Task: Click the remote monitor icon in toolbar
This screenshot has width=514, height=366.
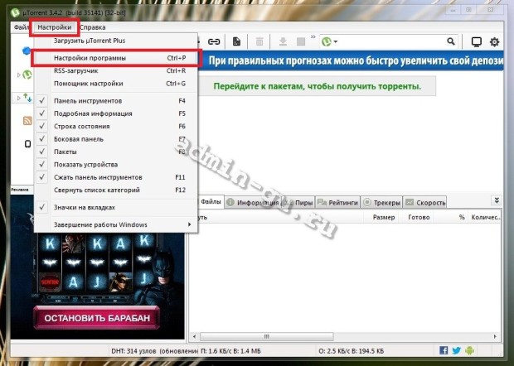Action: pos(476,42)
